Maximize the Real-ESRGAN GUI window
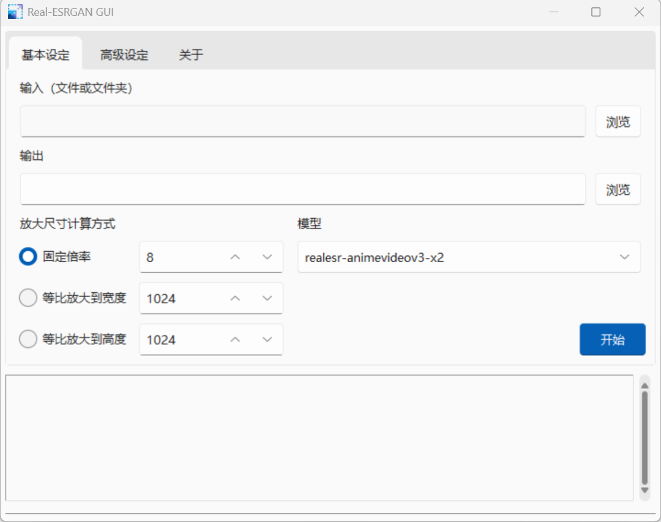The height and width of the screenshot is (522, 661). click(596, 12)
